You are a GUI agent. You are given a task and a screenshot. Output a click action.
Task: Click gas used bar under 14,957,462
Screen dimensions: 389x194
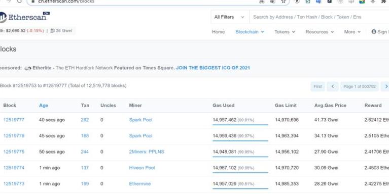pyautogui.click(x=240, y=125)
